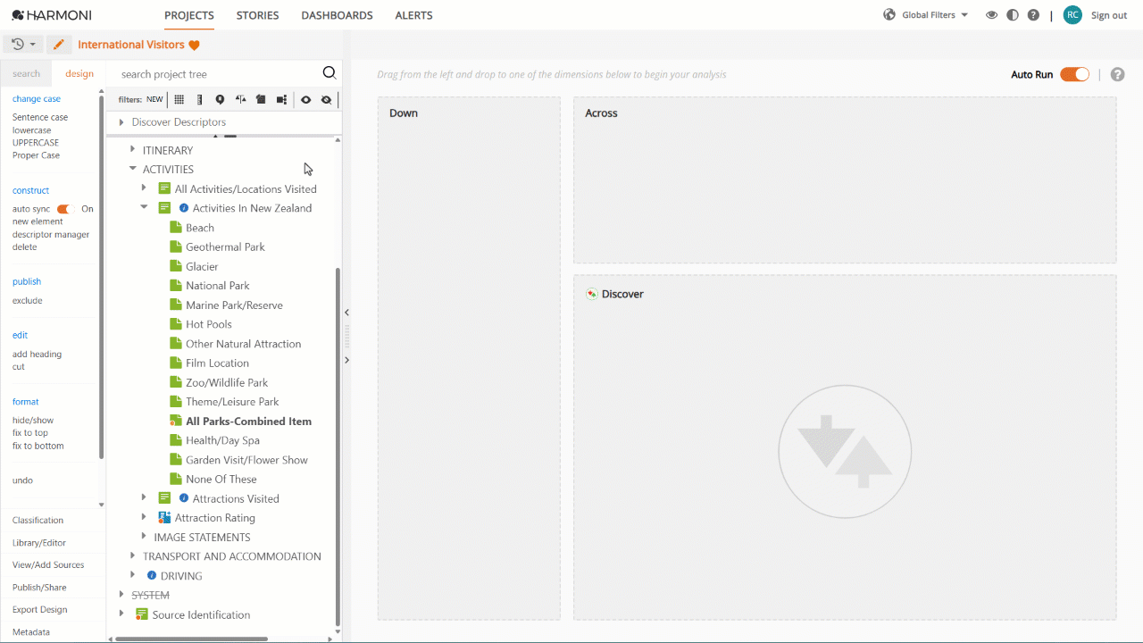
Task: Click the RC user avatar
Action: pyautogui.click(x=1072, y=15)
